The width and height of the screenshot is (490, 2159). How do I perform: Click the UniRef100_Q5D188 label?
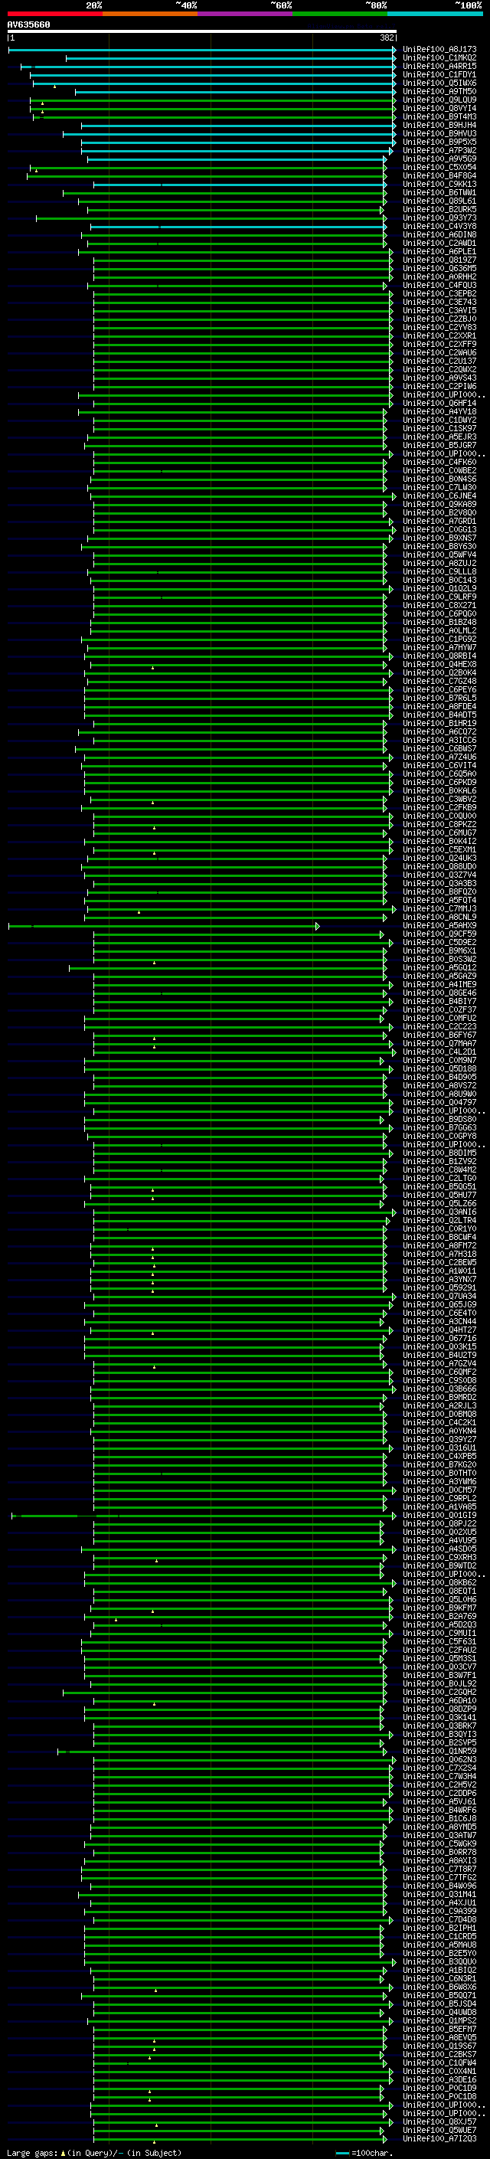[439, 1068]
